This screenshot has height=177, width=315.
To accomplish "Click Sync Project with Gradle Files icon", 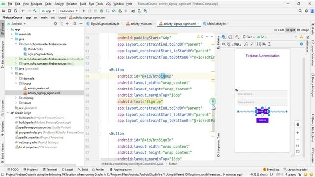I will [x=133, y=11].
